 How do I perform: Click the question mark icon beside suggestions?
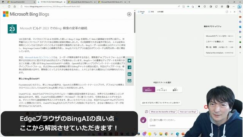click(147, 112)
